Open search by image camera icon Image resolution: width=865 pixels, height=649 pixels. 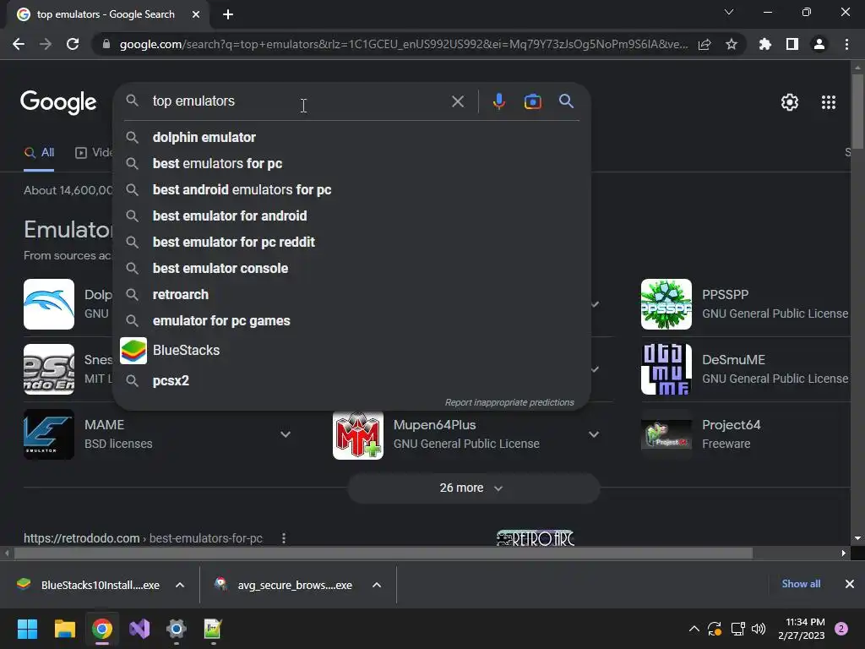[532, 101]
